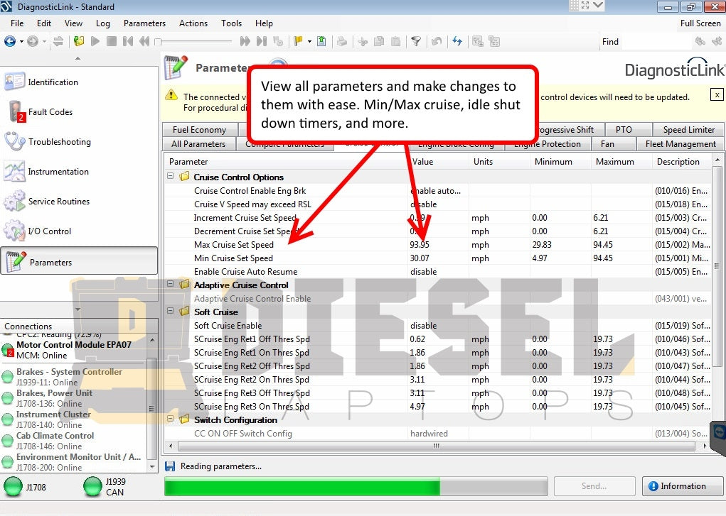Click the Copy toolbar icon

tap(379, 42)
